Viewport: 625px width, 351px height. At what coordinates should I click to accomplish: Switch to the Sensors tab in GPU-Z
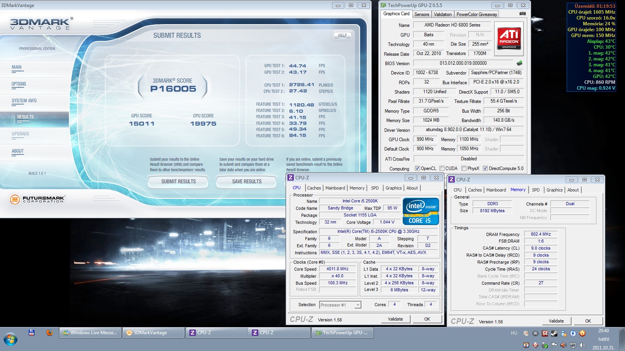[x=421, y=14]
